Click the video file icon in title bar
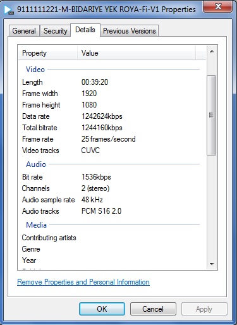237x325 pixels. 9,9
